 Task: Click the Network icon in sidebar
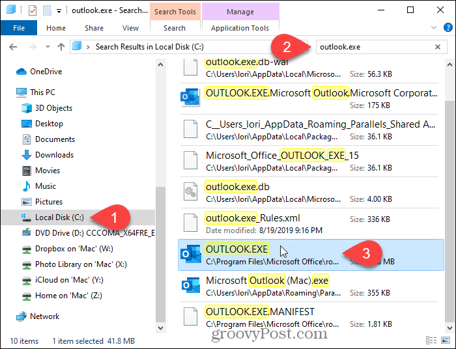21,316
